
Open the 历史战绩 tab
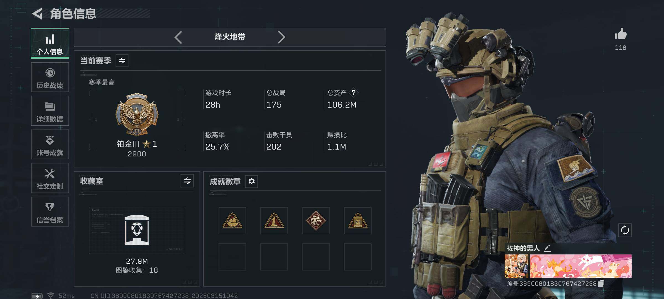(50, 77)
